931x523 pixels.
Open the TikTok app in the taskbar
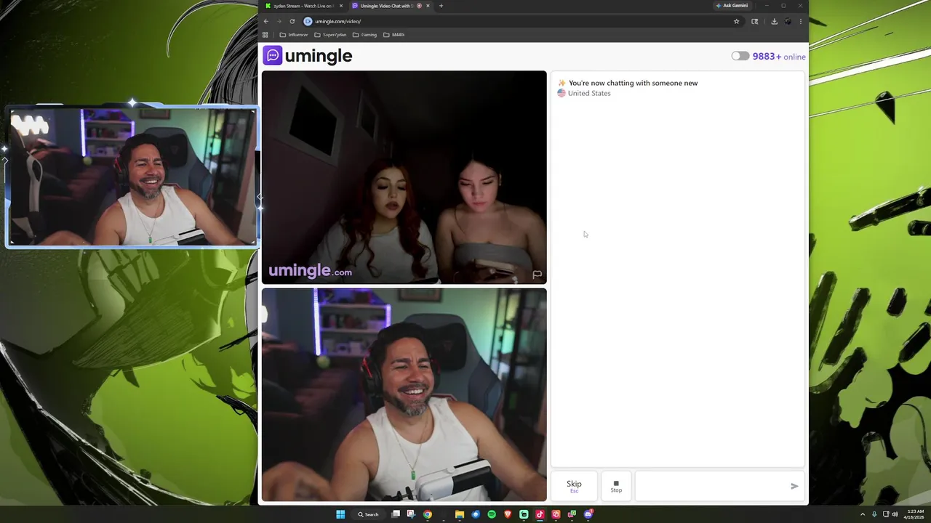tap(540, 514)
